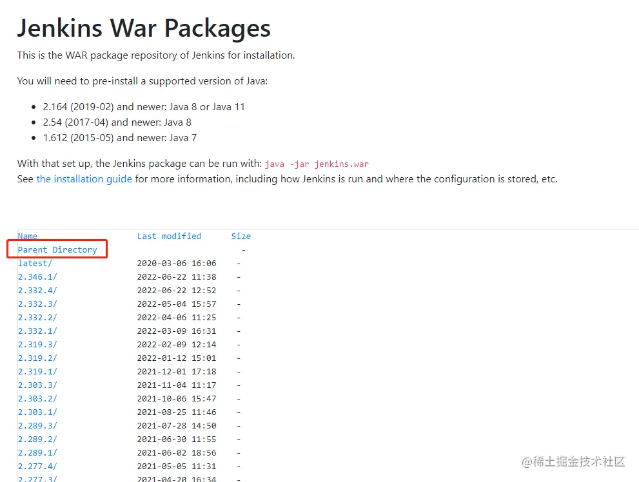Sort by Name column header
639x482 pixels.
click(x=27, y=236)
